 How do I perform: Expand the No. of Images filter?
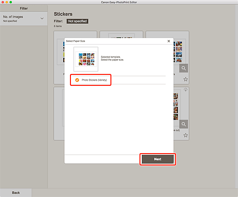pos(24,19)
